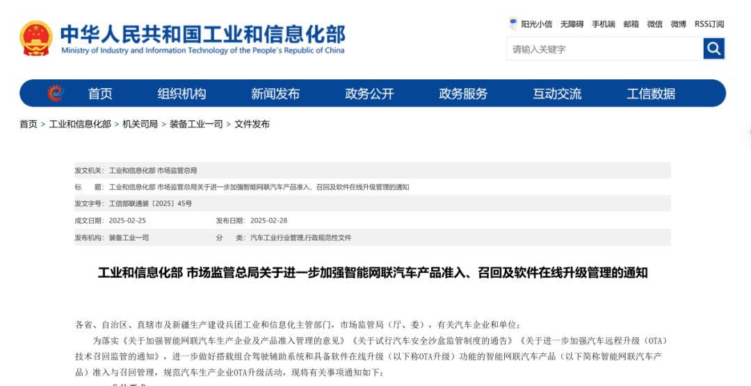Click 机关司局 breadcrumb link
Screen dimensions: 751x386
[x=140, y=124]
